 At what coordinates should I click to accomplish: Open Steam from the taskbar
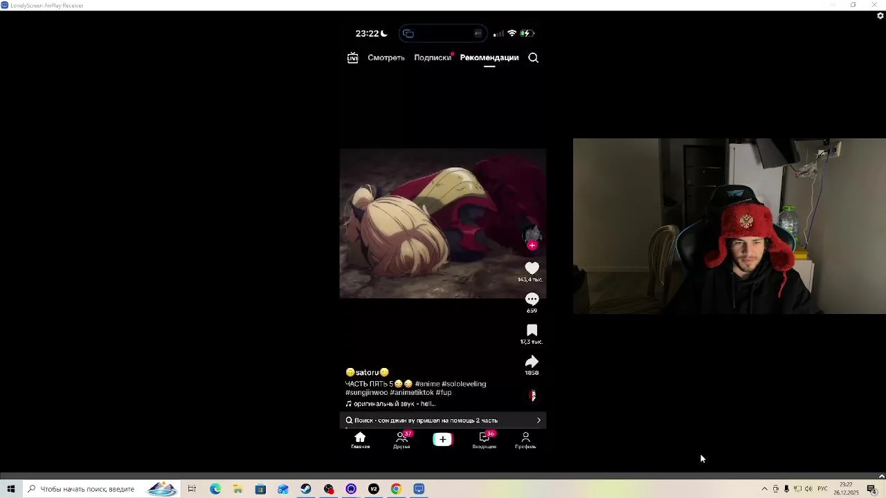pos(306,489)
